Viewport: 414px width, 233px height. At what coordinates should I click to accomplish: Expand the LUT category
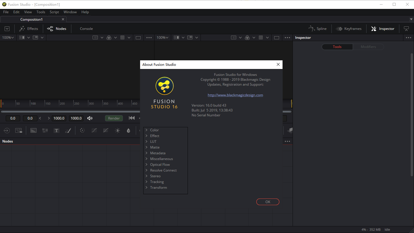146,142
